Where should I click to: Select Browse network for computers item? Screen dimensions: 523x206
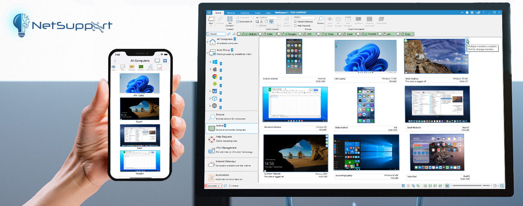[x=232, y=117]
